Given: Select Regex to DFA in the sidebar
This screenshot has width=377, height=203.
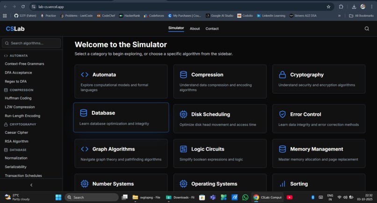Looking at the screenshot, I should coord(15,81).
